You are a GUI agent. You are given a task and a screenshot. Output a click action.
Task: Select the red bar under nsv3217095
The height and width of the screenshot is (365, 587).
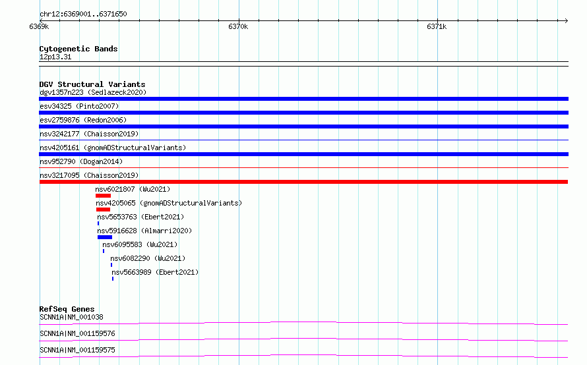coord(303,182)
